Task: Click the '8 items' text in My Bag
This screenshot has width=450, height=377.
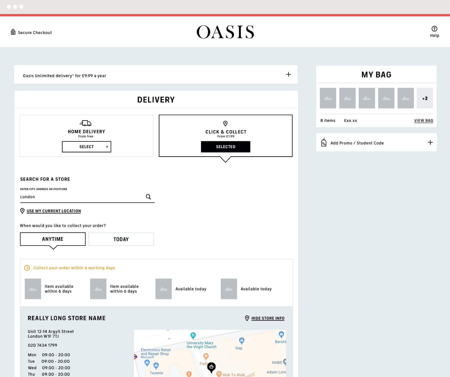Action: (328, 120)
